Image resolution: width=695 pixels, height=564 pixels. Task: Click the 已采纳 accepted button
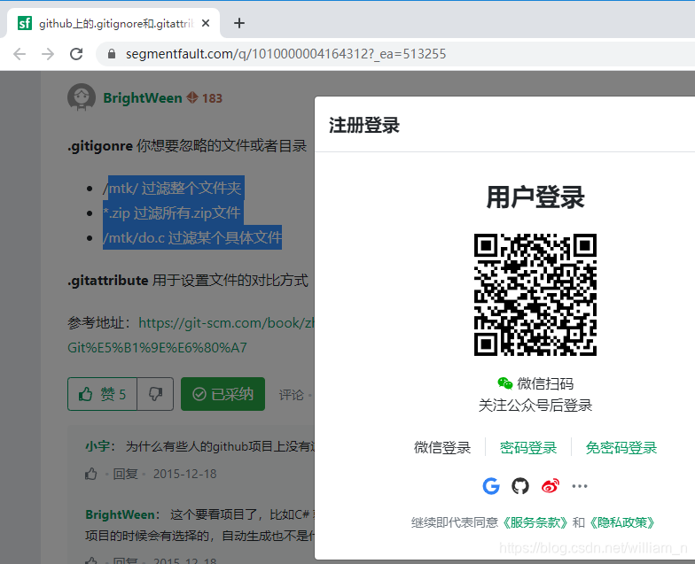pos(223,394)
